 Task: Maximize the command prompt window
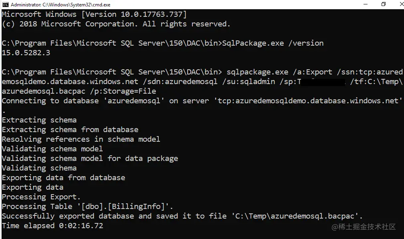coord(383,4)
